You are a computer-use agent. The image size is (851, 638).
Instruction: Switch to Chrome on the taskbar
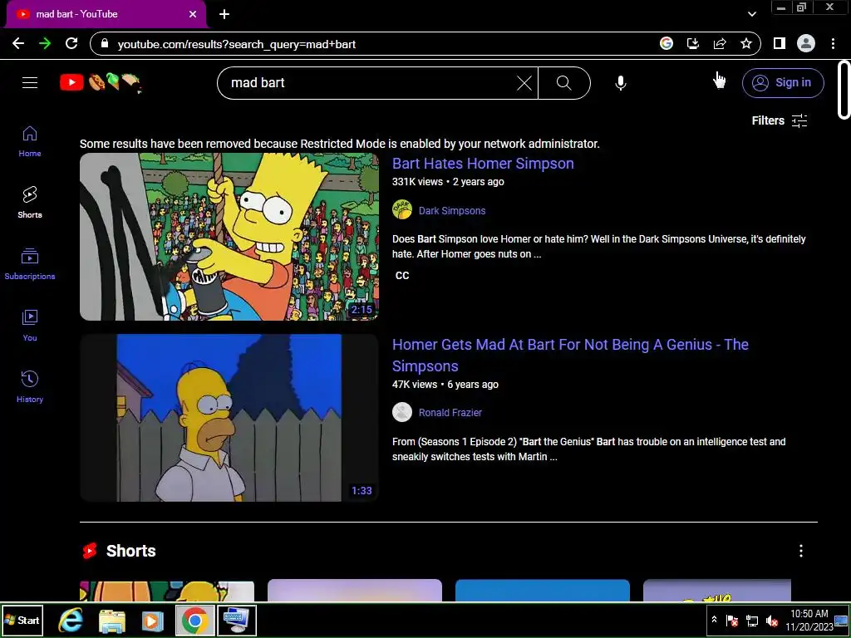194,620
